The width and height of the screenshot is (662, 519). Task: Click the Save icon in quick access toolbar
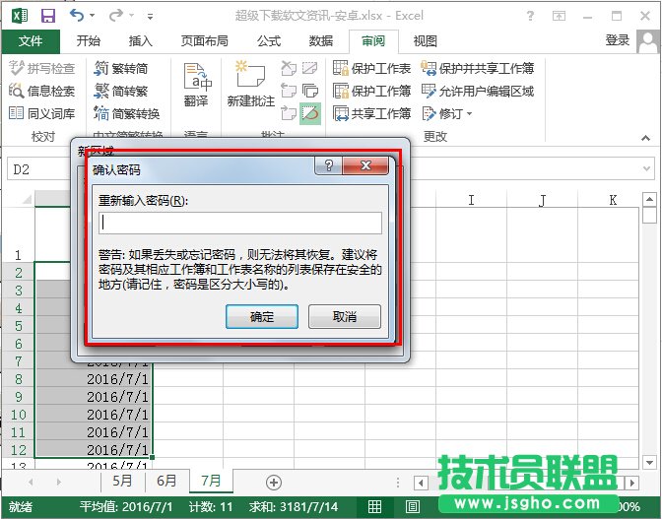[x=47, y=15]
